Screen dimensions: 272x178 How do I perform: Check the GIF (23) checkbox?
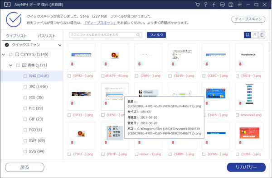25,119
